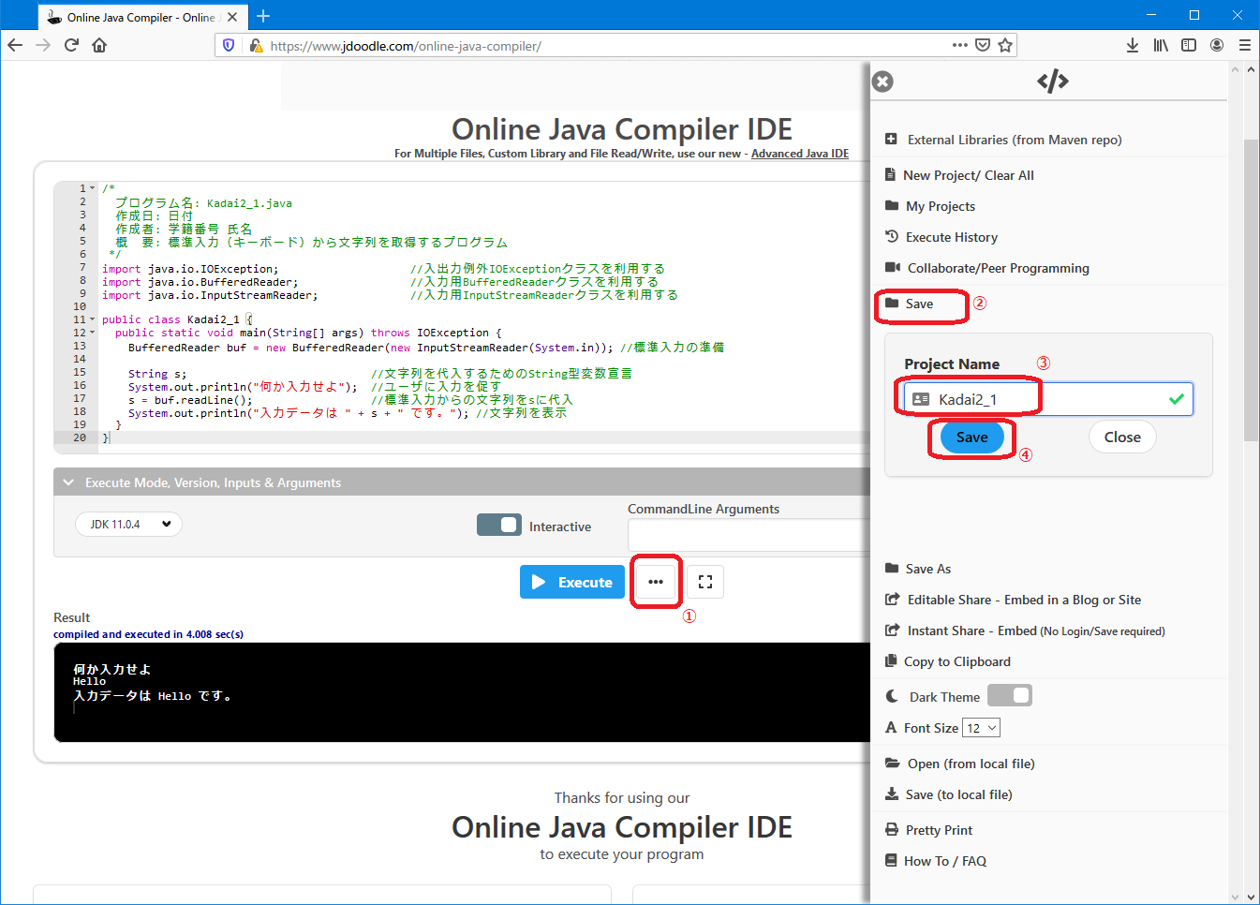1260x905 pixels.
Task: Click inside the black Result output console
Action: coord(462,692)
